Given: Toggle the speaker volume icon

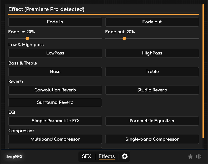Looking at the screenshot, I should pos(199,156).
